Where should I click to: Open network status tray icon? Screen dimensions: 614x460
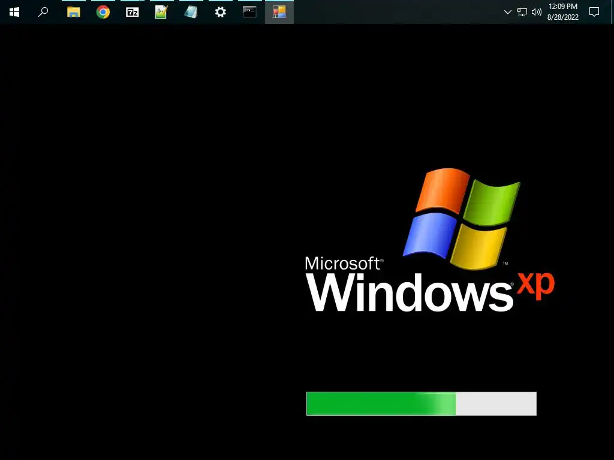coord(522,12)
